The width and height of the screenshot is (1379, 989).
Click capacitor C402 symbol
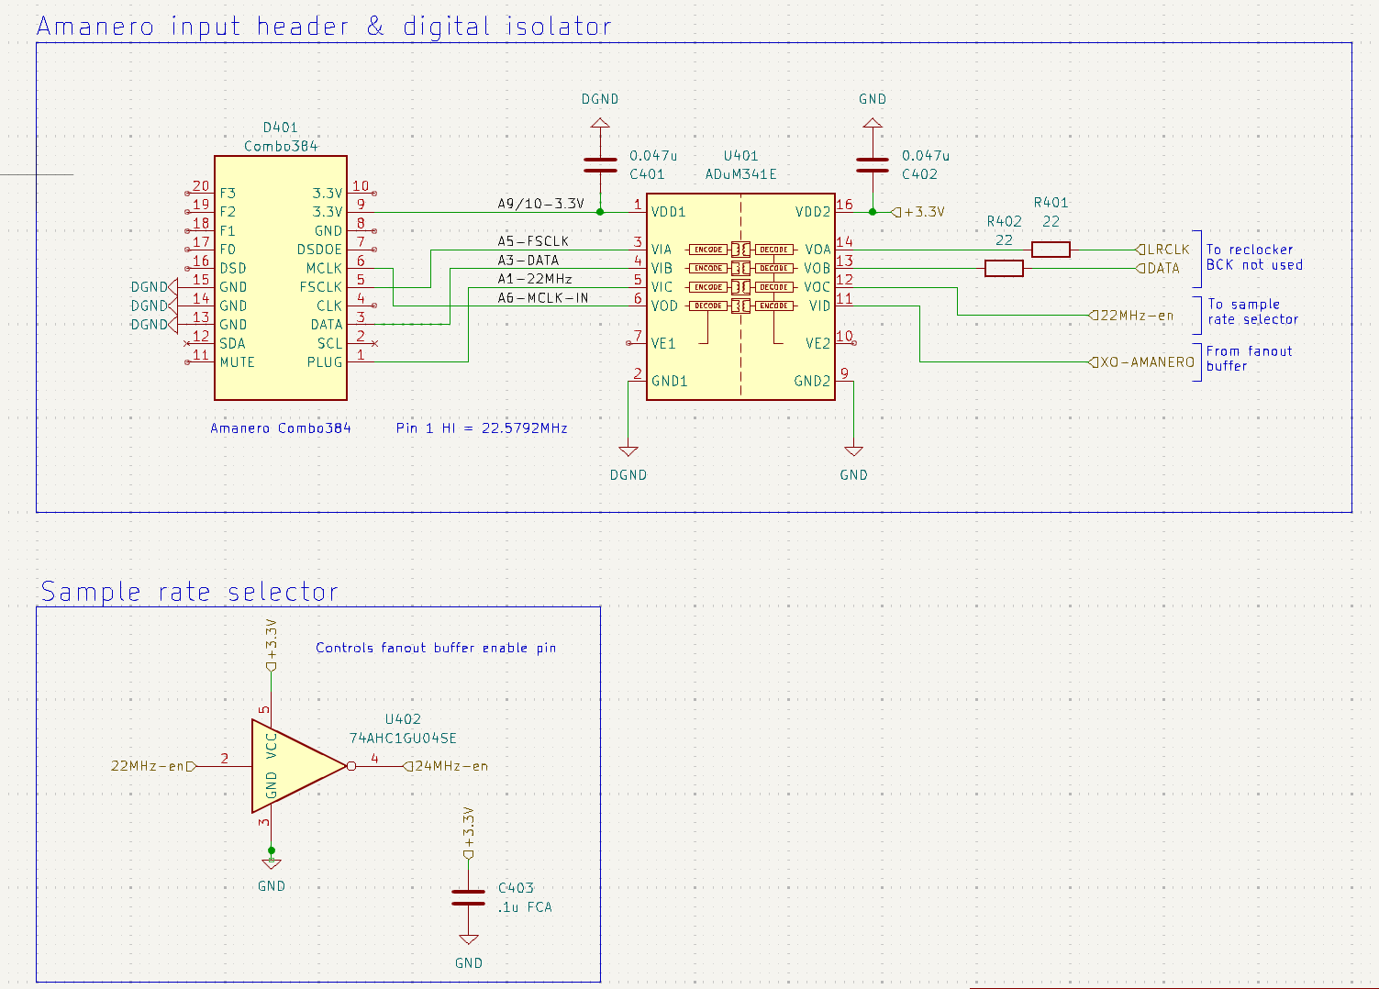[x=873, y=164]
